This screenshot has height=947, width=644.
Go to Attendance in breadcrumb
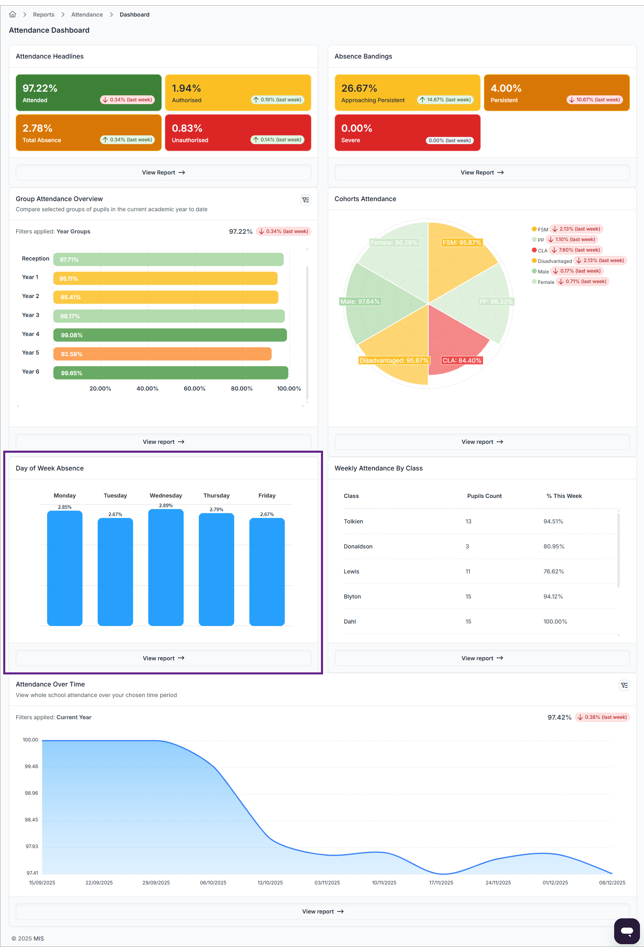[x=87, y=15]
